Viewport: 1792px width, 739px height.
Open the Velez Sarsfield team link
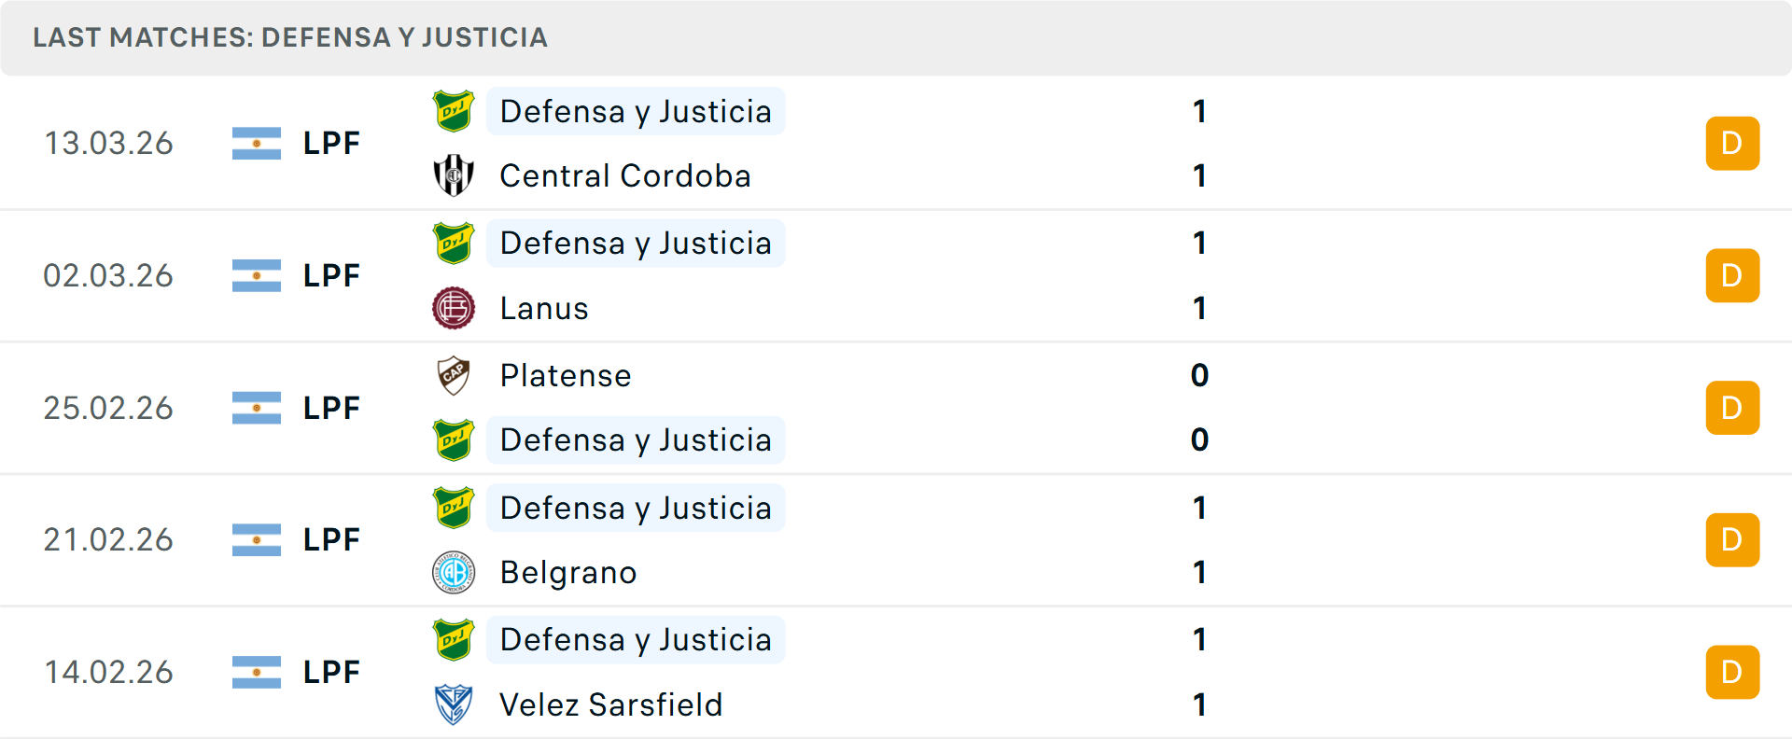[611, 704]
